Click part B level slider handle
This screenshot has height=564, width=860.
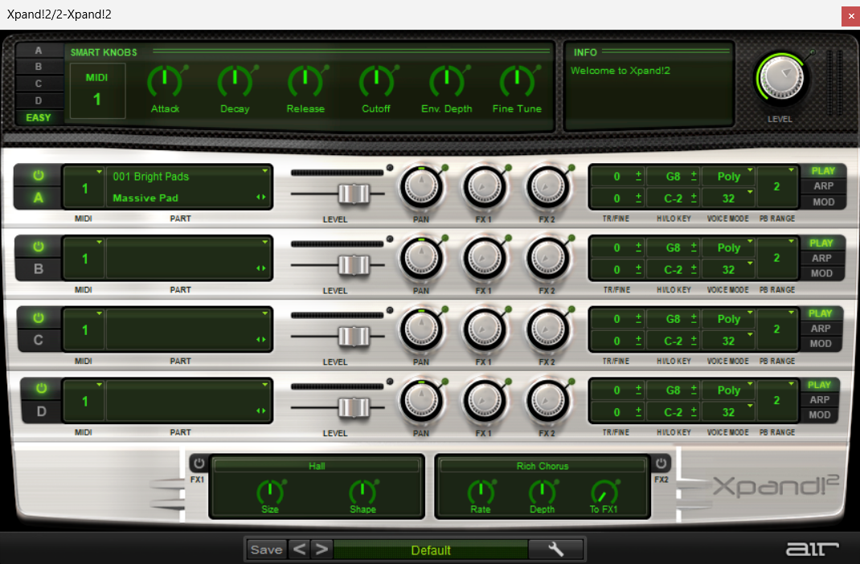[x=354, y=265]
